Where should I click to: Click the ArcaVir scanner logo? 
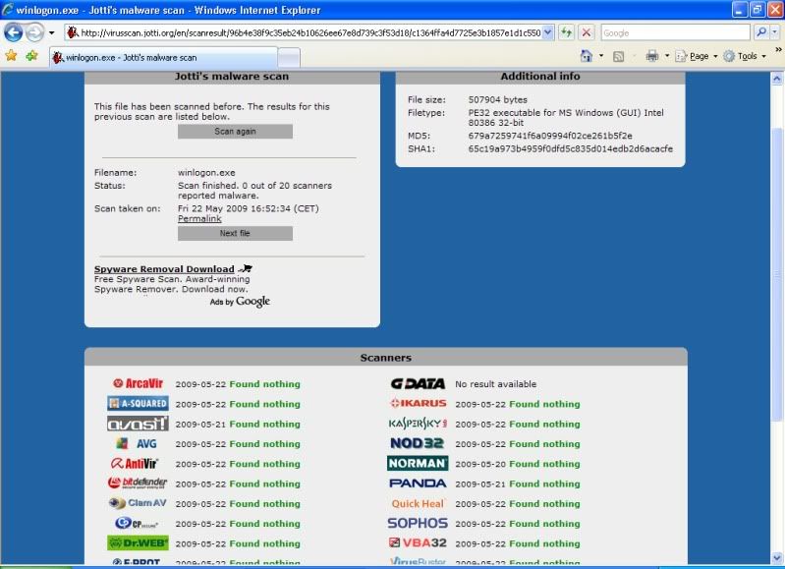click(139, 383)
